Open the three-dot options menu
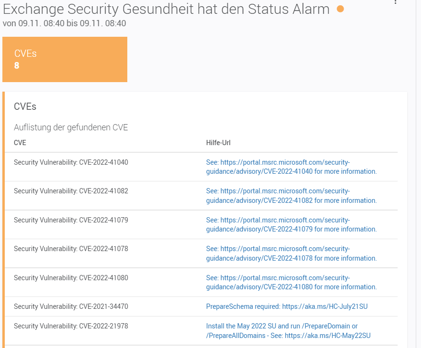Screen dimensions: 421x348 (x=395, y=2)
